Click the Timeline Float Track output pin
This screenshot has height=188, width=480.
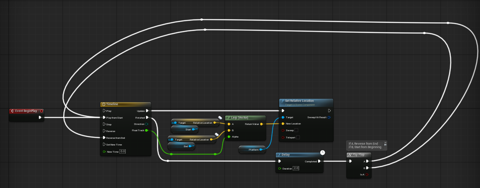pos(147,131)
